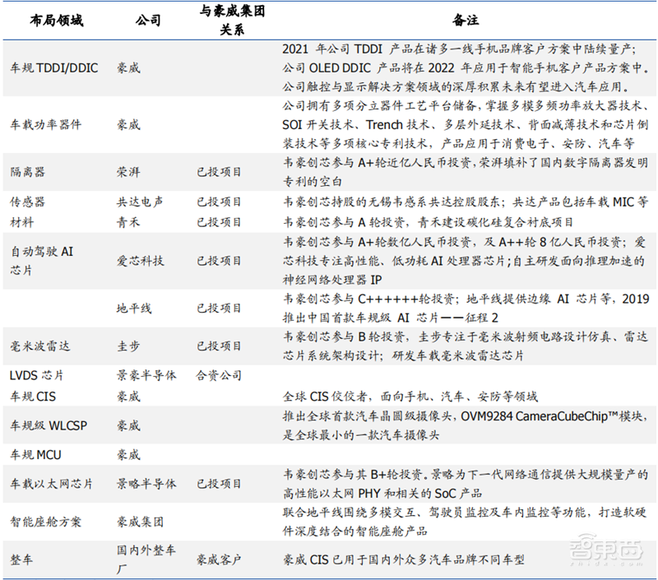Select the 豪威客户 cell in the 整车 row
Screen dimensions: 658x580
coord(218,559)
